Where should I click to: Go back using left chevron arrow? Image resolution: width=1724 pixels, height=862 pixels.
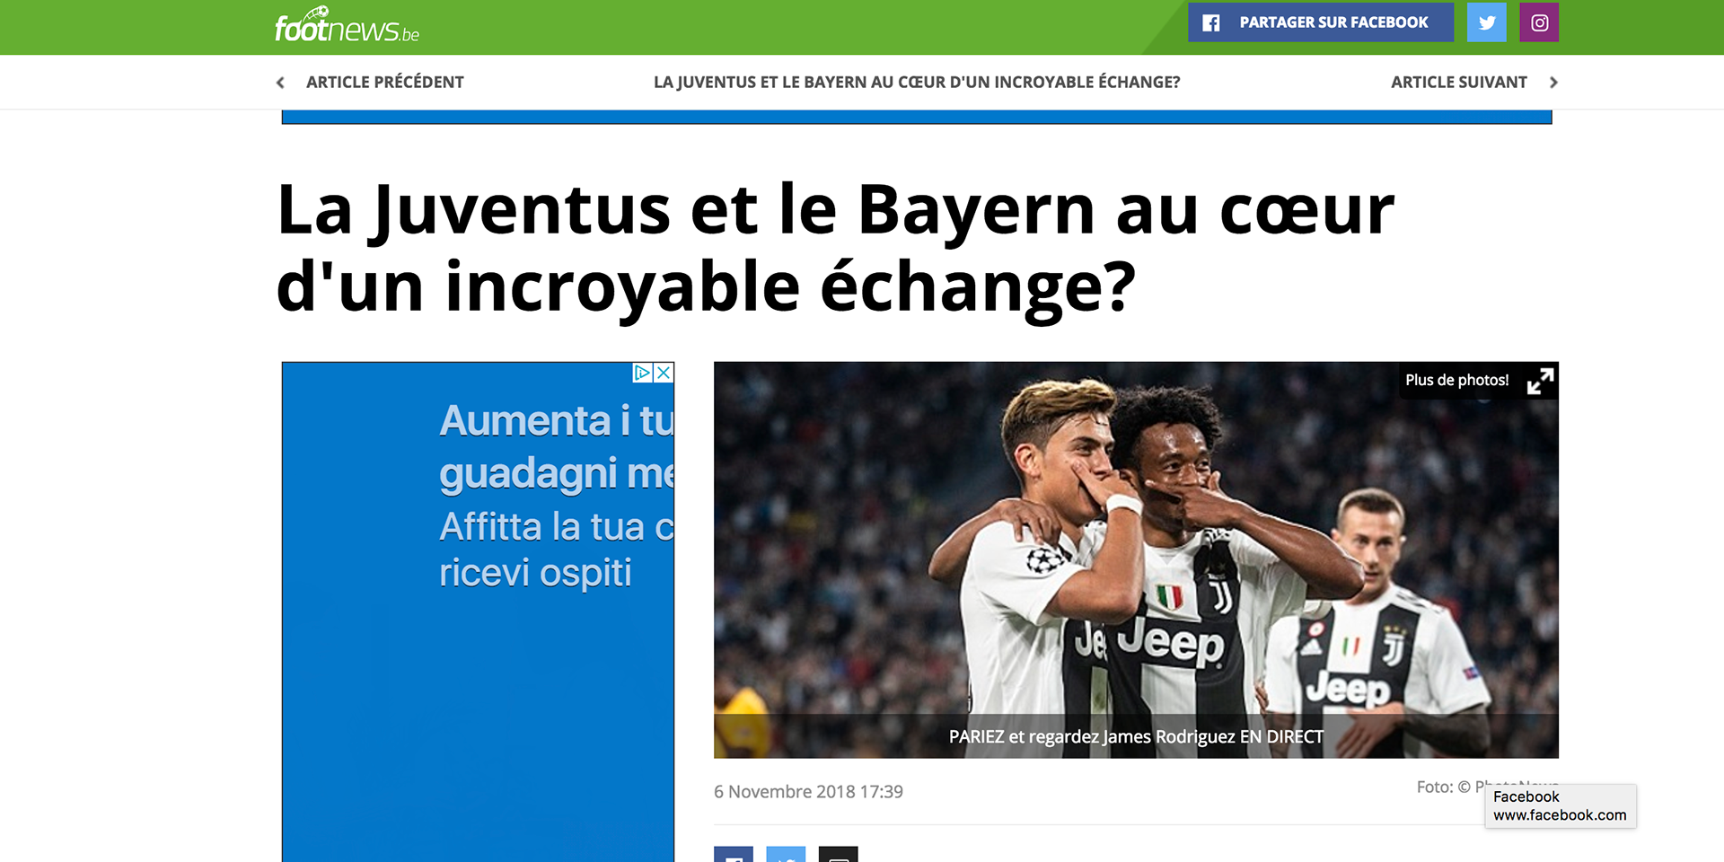280,83
